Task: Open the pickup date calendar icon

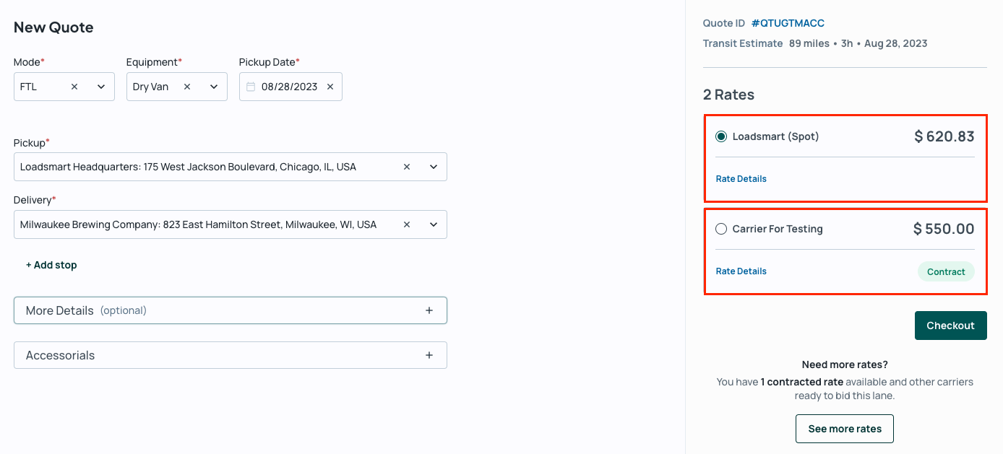Action: tap(251, 87)
